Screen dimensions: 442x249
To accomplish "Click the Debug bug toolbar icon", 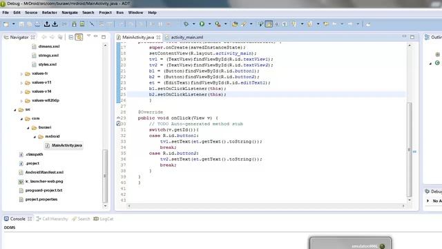I will pos(186,24).
